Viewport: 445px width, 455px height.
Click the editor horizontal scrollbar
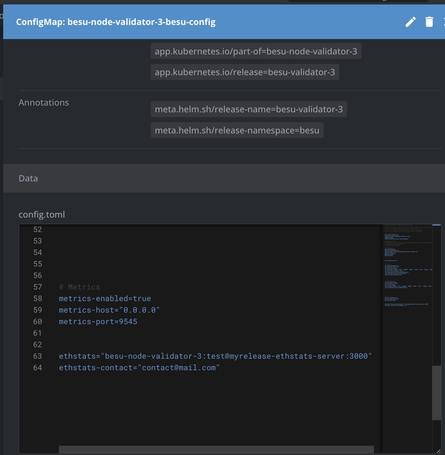pyautogui.click(x=216, y=449)
